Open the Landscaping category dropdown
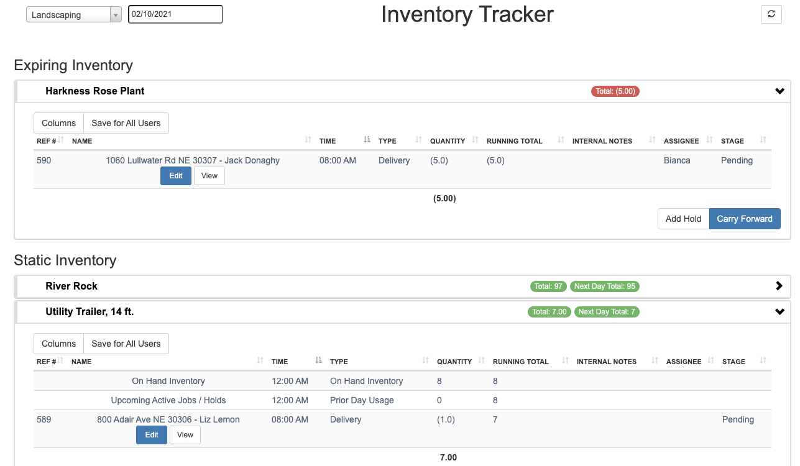 (74, 15)
